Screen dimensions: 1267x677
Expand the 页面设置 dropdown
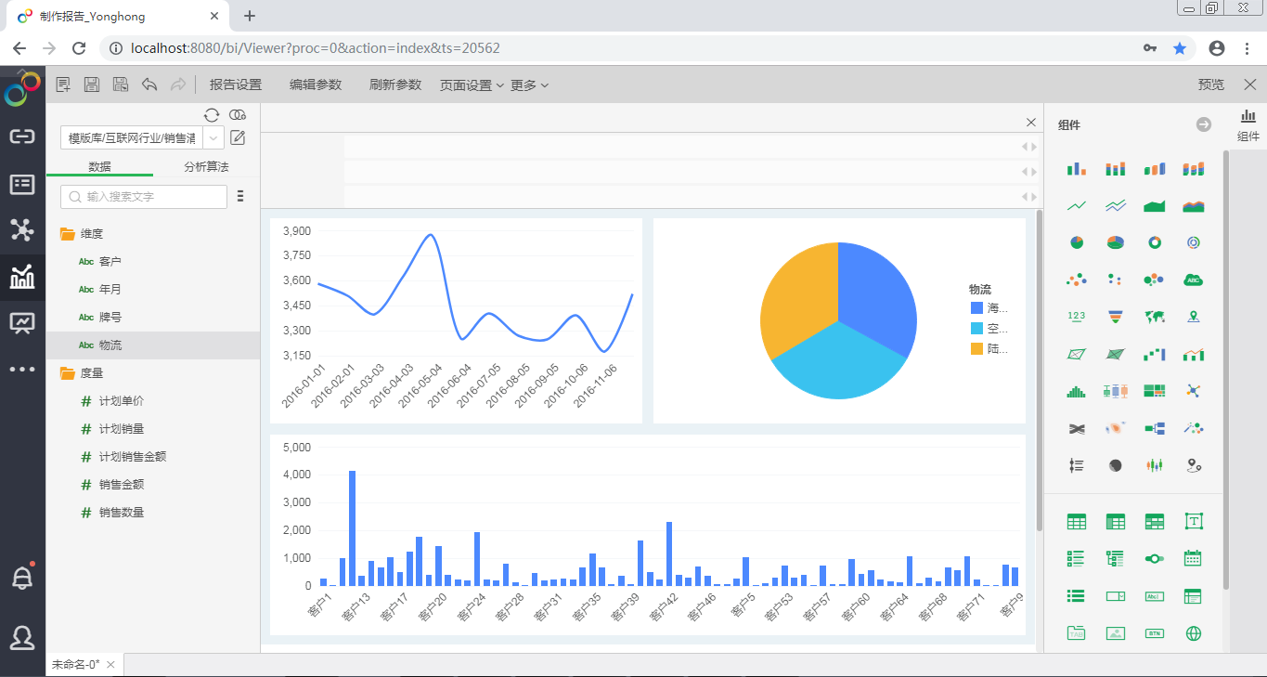[x=472, y=85]
